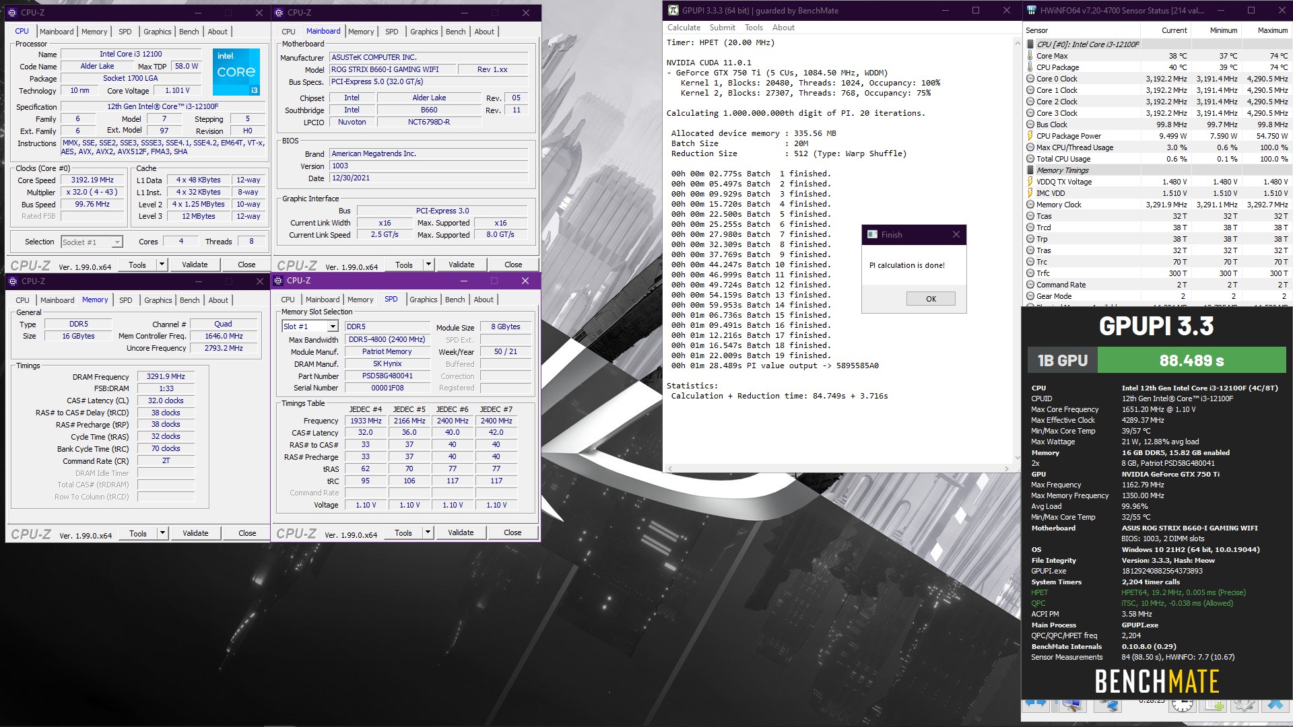Click the GPUPI horizontal scrollbar right arrow
1293x727 pixels.
click(1007, 469)
